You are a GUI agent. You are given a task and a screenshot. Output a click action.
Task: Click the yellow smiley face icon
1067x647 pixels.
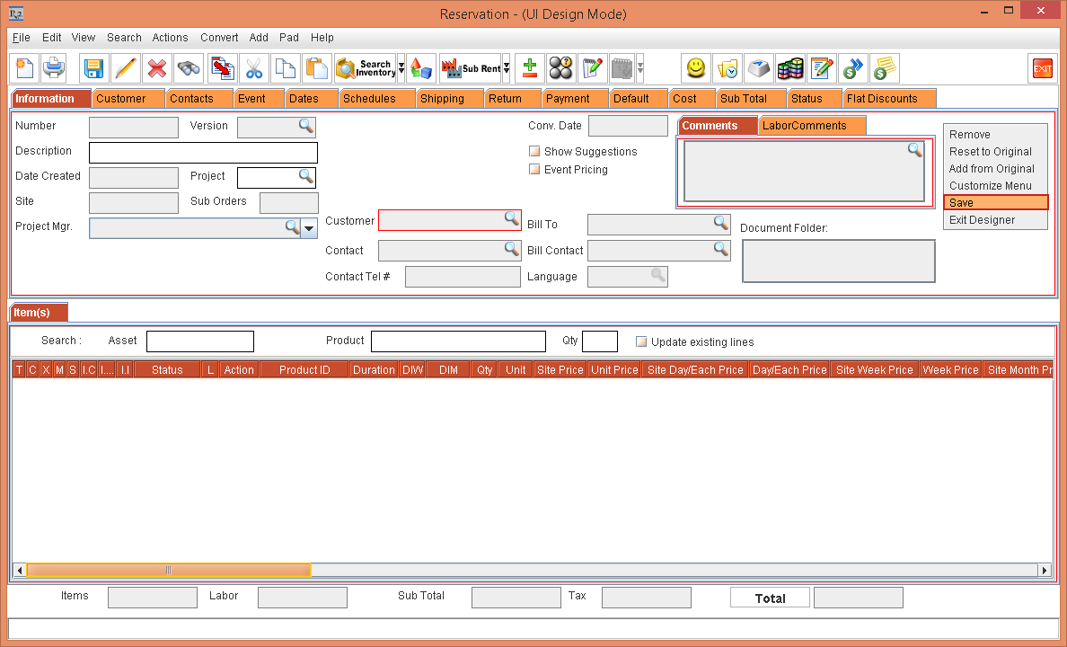[x=695, y=68]
